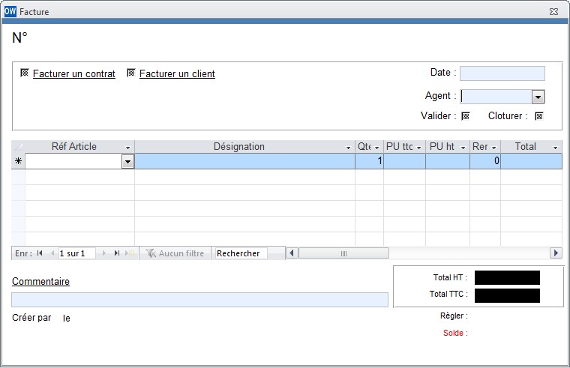The height and width of the screenshot is (368, 570).
Task: Click the Total TTC value field
Action: [507, 295]
